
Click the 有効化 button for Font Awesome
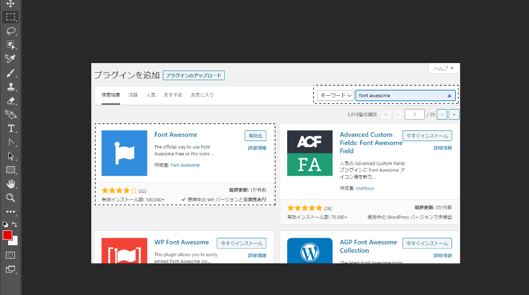click(255, 136)
